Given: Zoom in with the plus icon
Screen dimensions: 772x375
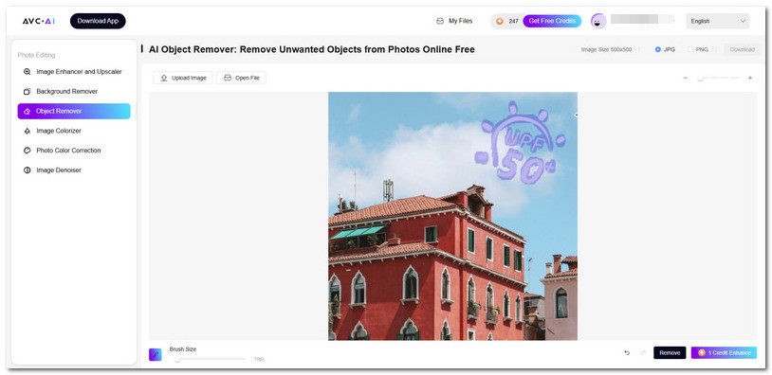Looking at the screenshot, I should click(750, 78).
